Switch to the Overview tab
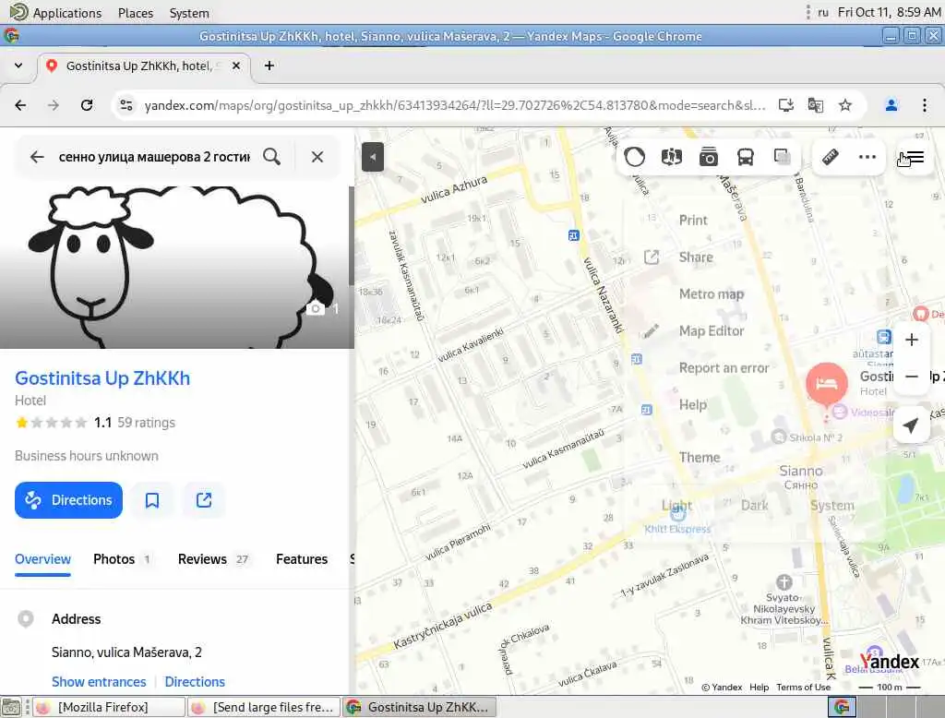945x718 pixels. (42, 559)
